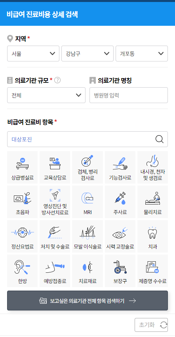175x337 pixels.
Task: Open the 개포동 neighborhood dropdown
Action: (x=142, y=54)
